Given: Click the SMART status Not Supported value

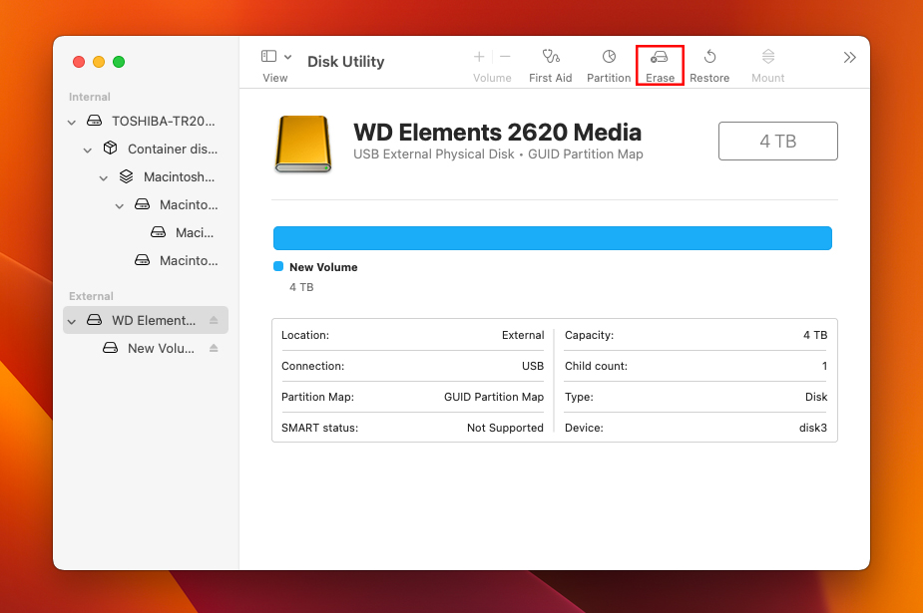Looking at the screenshot, I should pos(505,428).
